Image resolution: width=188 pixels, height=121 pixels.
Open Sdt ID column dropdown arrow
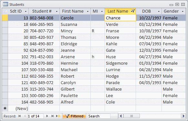(x=26, y=11)
